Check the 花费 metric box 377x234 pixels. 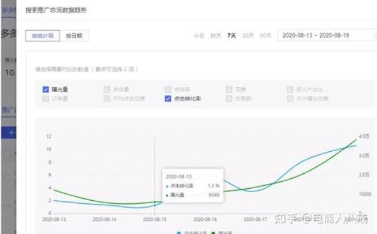pyautogui.click(x=229, y=90)
